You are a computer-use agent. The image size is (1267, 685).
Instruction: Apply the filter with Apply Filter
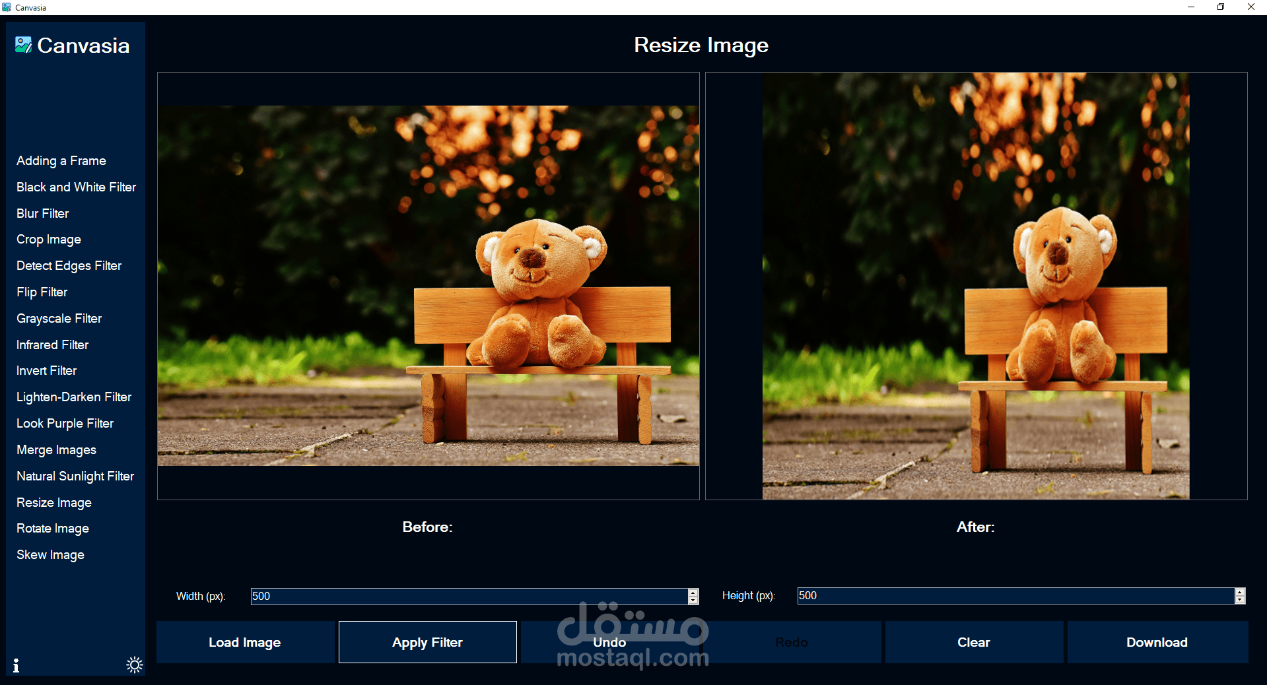click(x=428, y=642)
